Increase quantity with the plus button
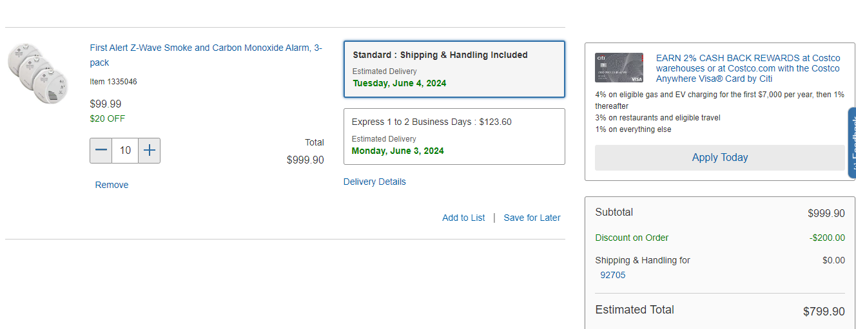Image resolution: width=856 pixels, height=329 pixels. coord(149,151)
